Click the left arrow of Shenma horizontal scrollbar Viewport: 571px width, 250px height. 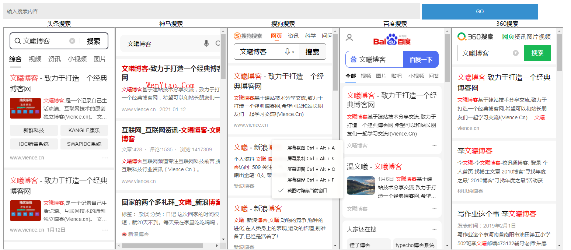click(x=118, y=246)
